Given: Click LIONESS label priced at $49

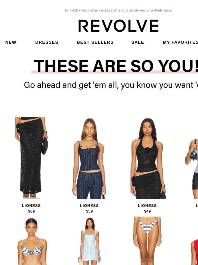Looking at the screenshot, I should click(147, 205).
